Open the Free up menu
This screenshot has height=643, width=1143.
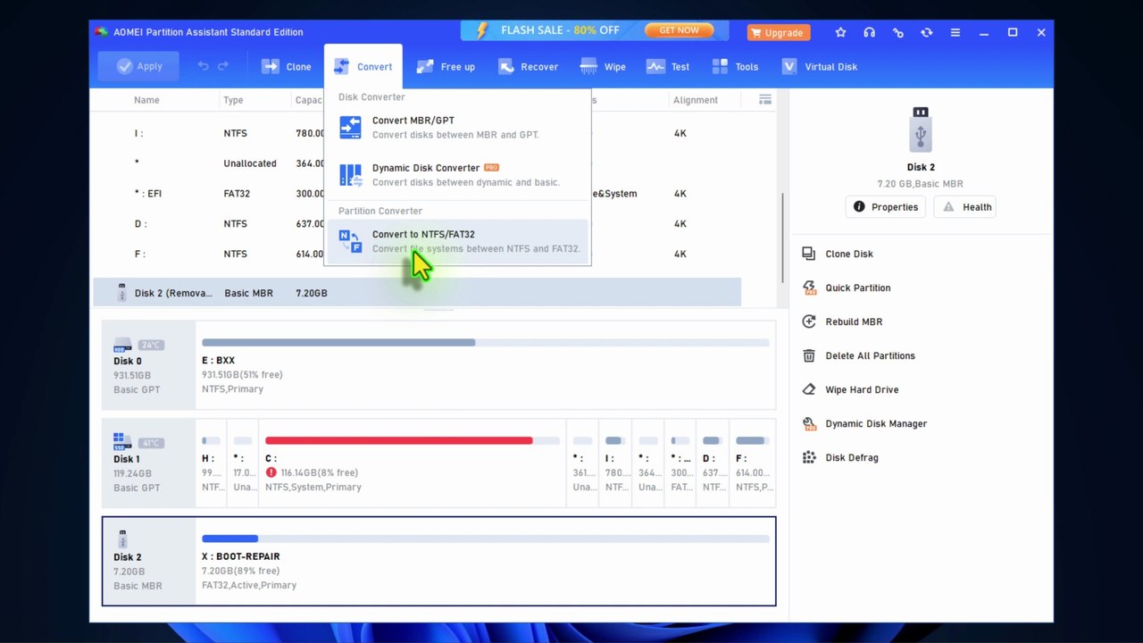446,66
